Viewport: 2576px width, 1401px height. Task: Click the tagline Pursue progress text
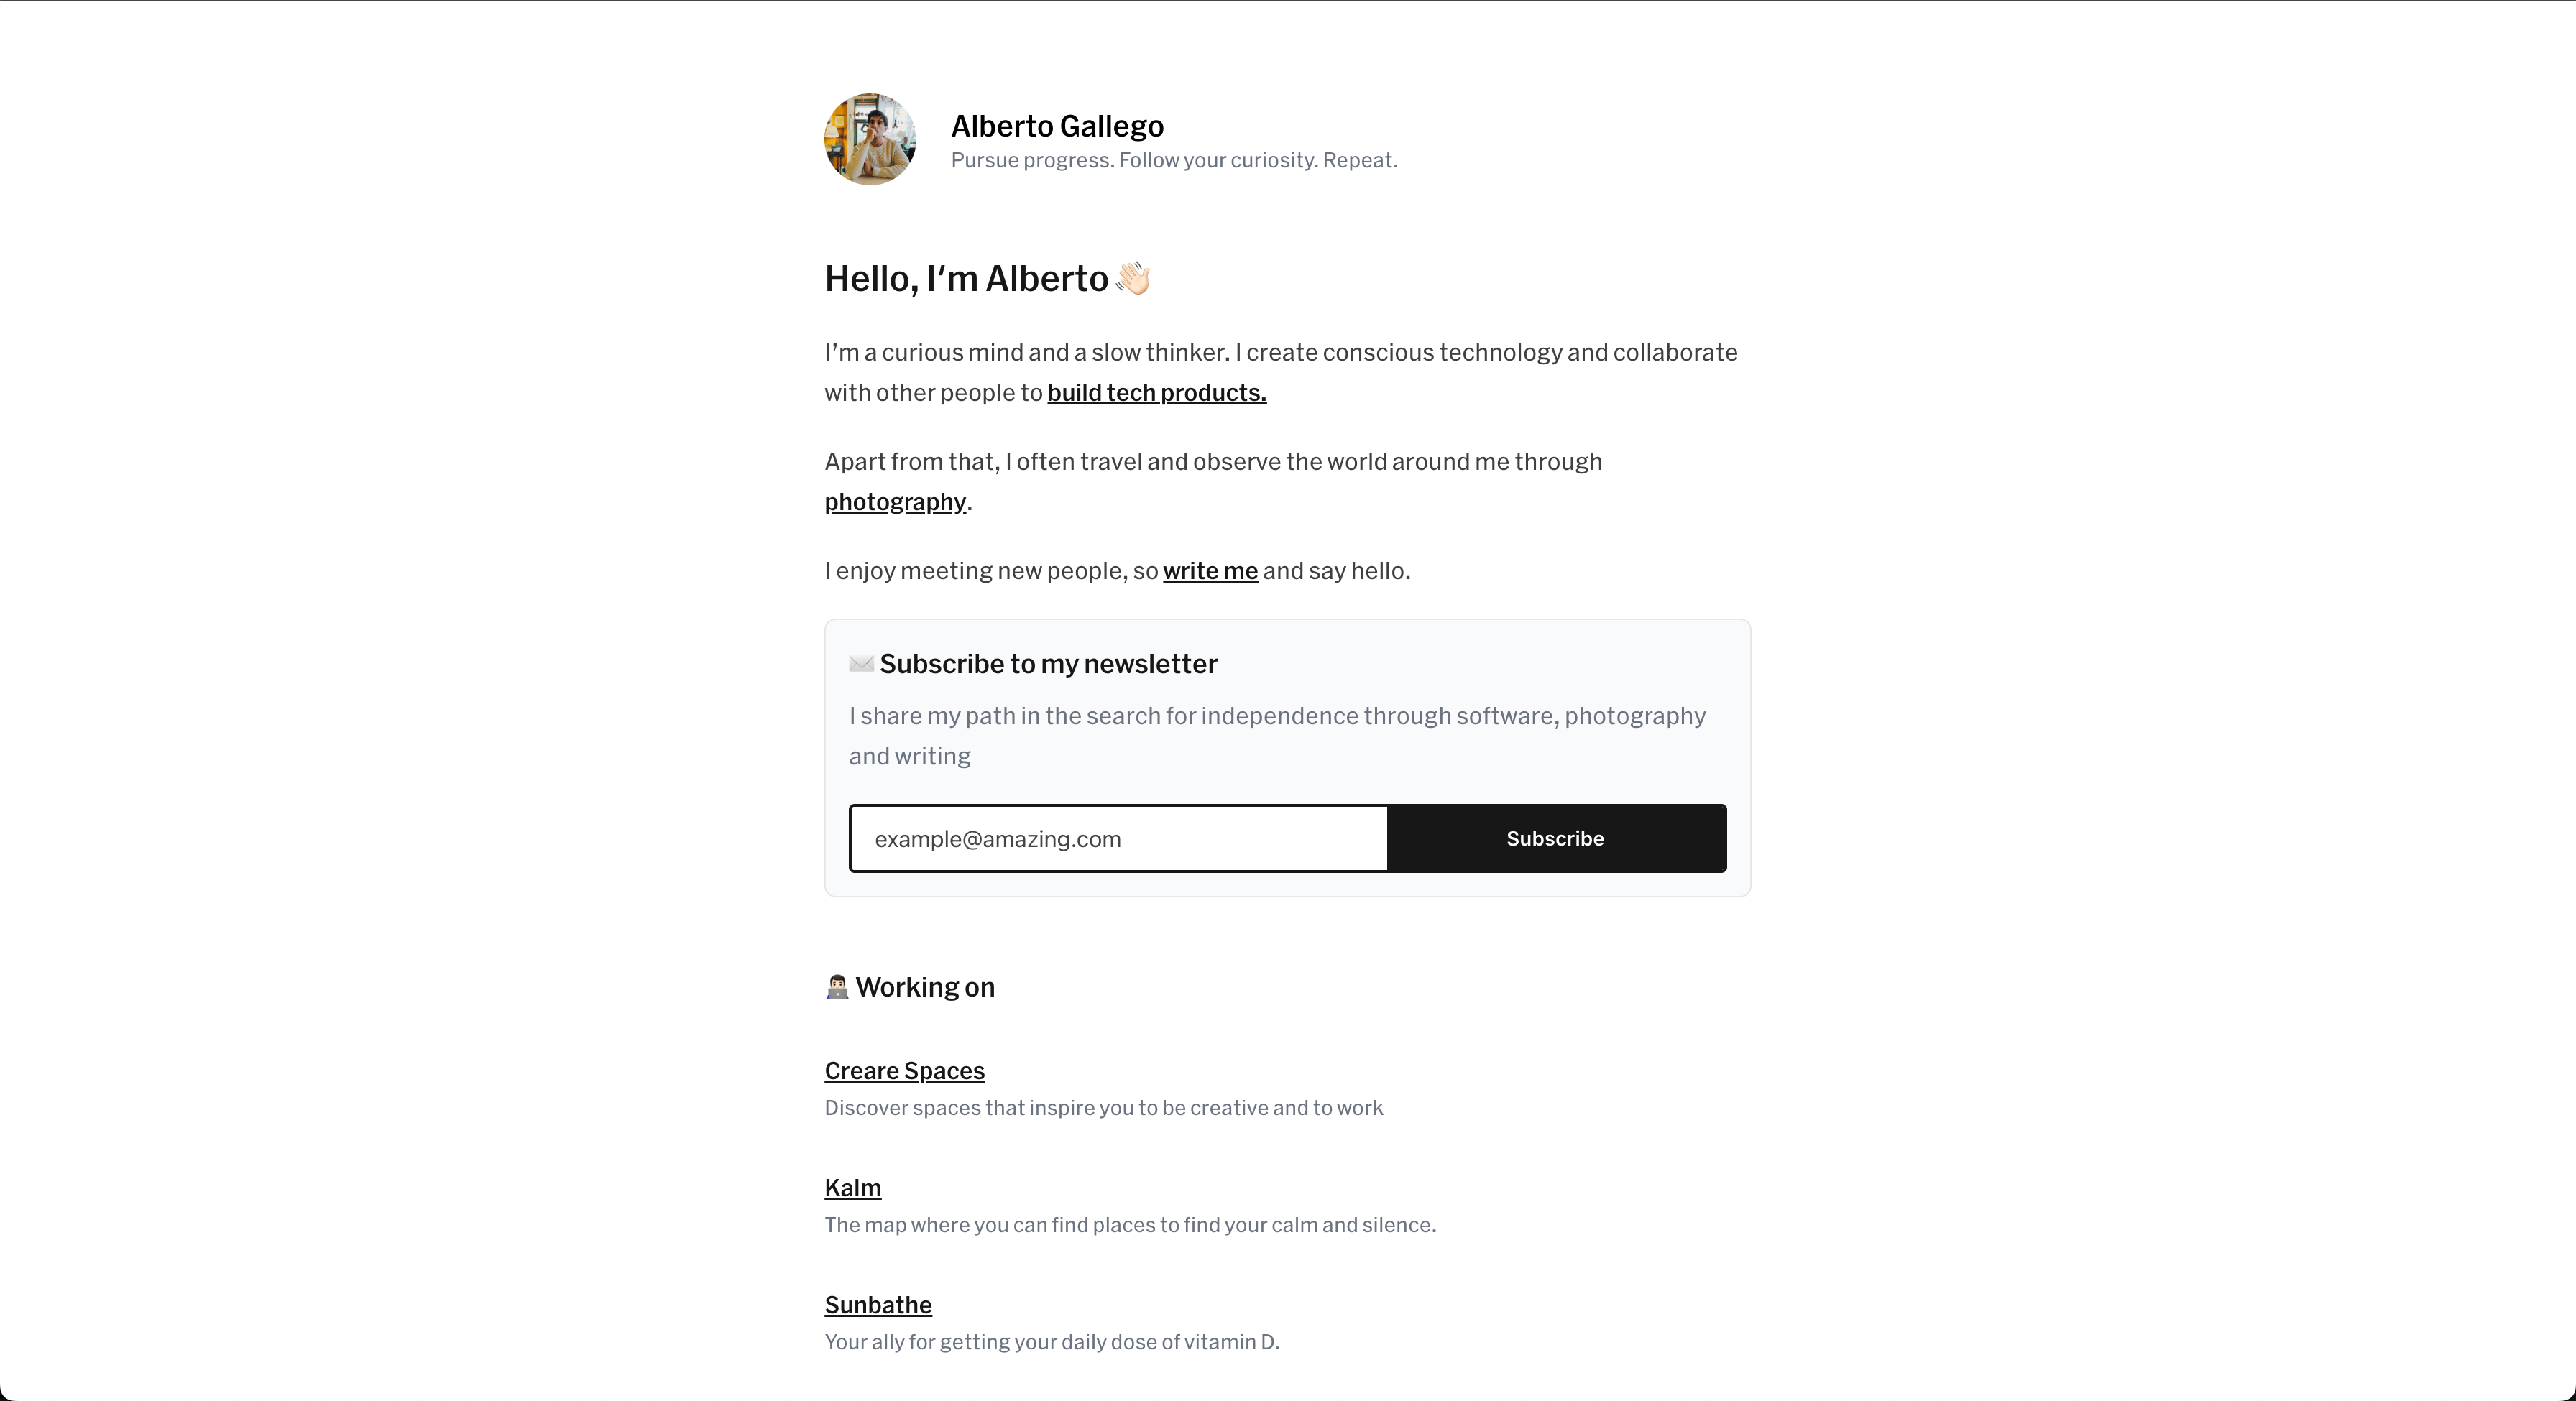point(1173,160)
